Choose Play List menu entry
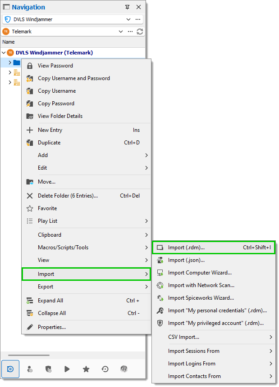The height and width of the screenshot is (387, 279). pos(86,221)
